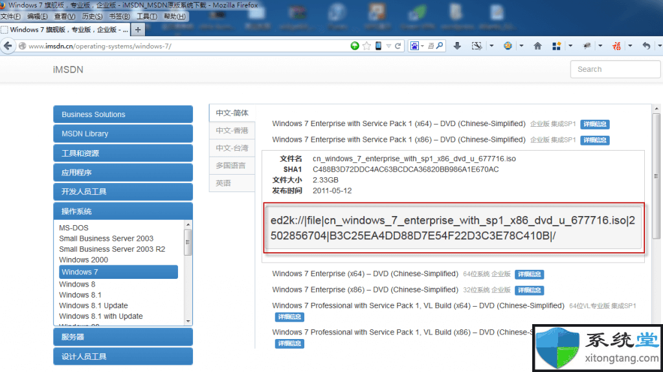The image size is (663, 372).
Task: Click 详细信息 for Windows 7 Enterprise (x64) DVD
Action: click(530, 274)
